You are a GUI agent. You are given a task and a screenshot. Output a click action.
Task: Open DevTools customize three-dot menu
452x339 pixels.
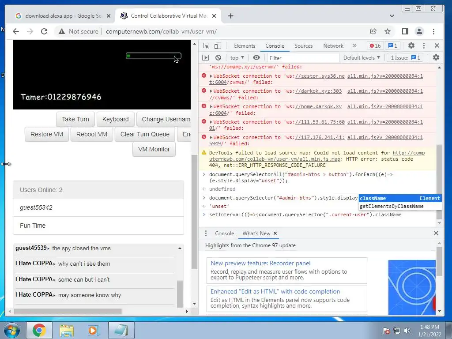tap(424, 45)
